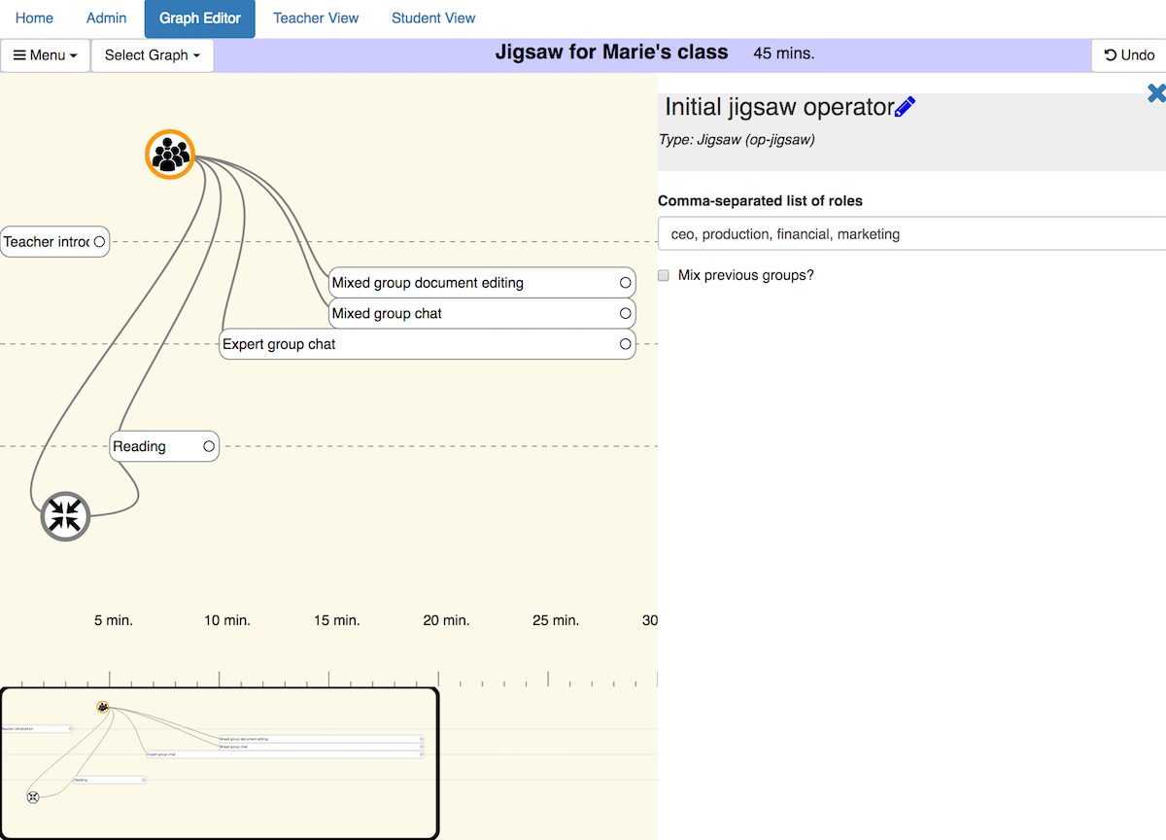The height and width of the screenshot is (840, 1166).
Task: Click the connector circle on Expert group chat
Action: [626, 344]
